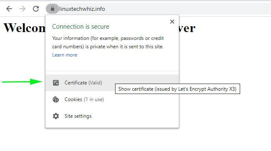
Task: Click the forward navigation arrow
Action: [x=23, y=9]
